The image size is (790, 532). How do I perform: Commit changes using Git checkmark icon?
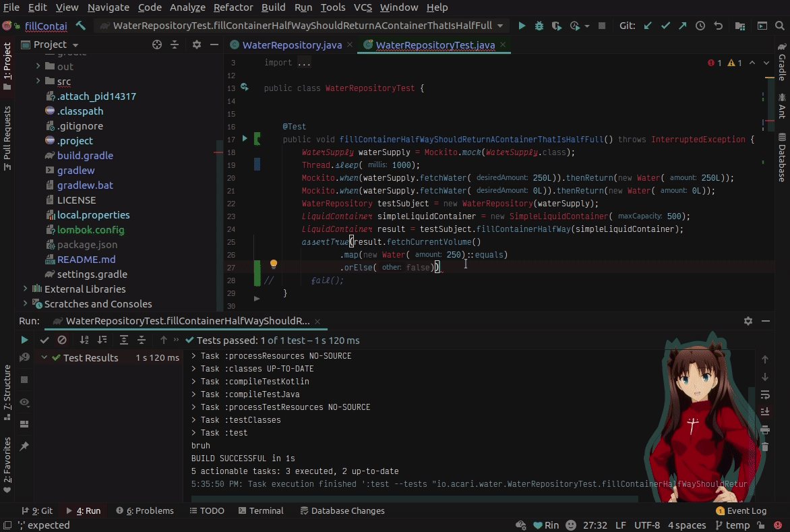click(665, 26)
